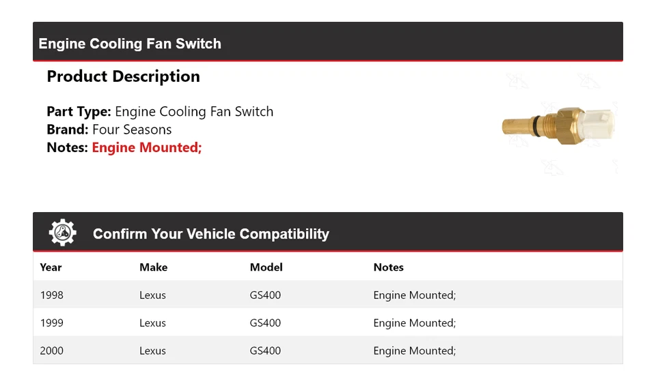Click Engine Mounted note in the 2000 row
Viewport: 656px width, 386px height.
414,351
